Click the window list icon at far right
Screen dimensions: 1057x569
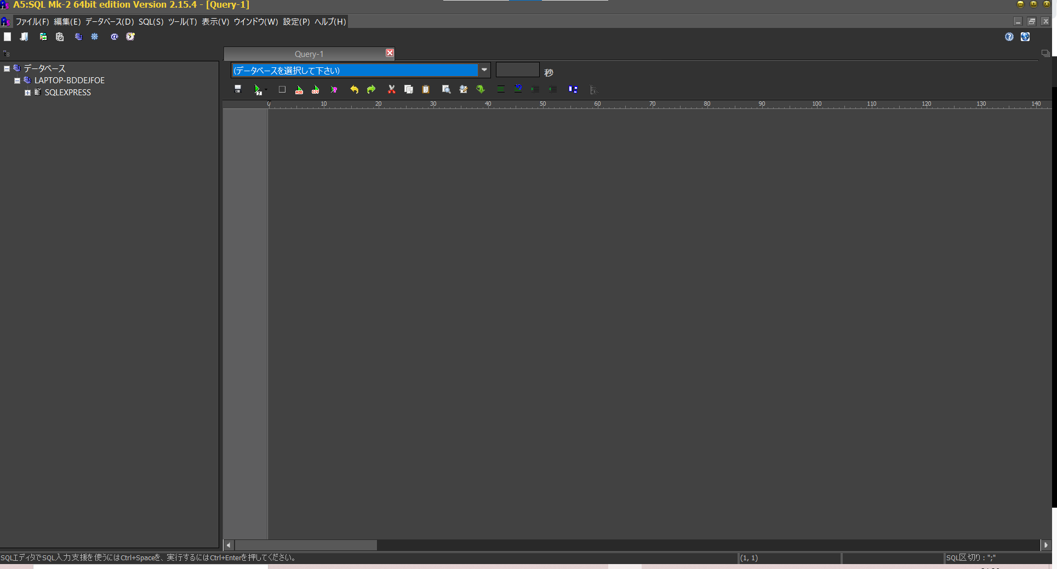[1045, 53]
